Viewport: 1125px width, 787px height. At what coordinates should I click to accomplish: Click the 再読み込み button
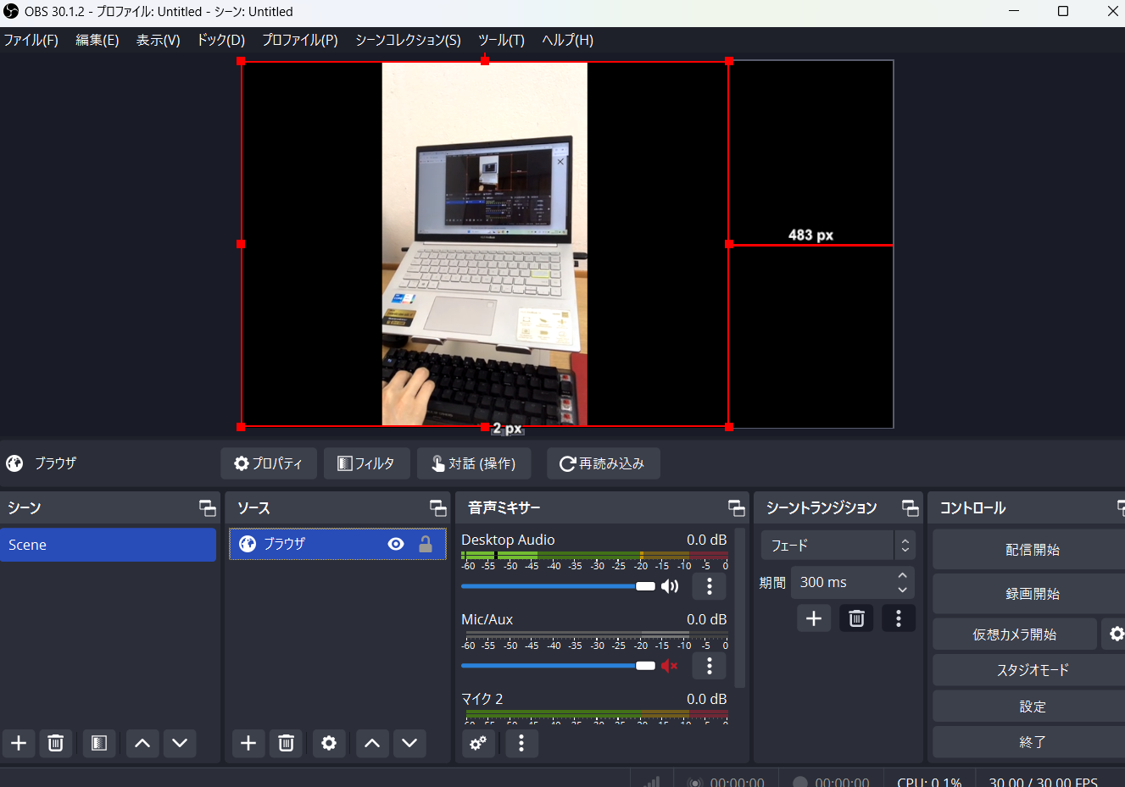[603, 463]
